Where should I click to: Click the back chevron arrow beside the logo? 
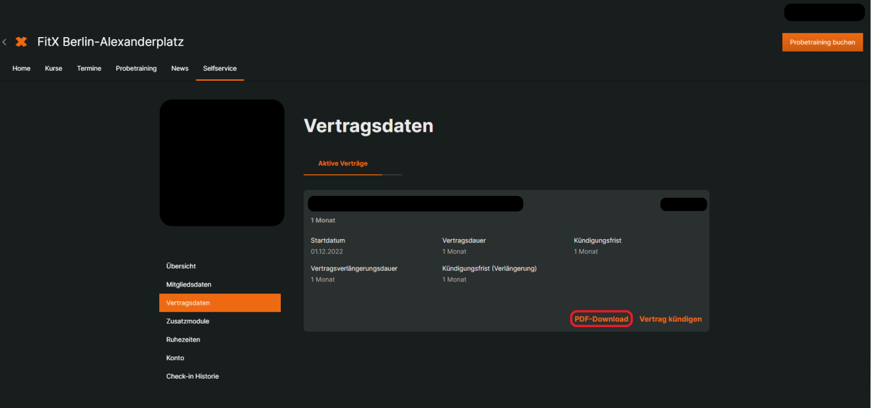[5, 42]
